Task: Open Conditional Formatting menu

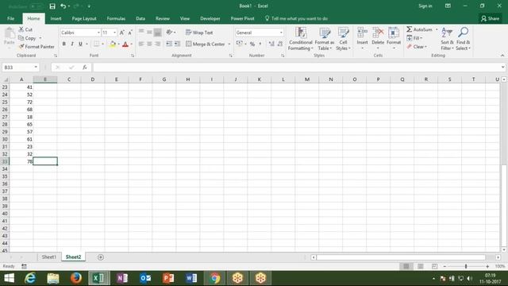Action: point(301,39)
